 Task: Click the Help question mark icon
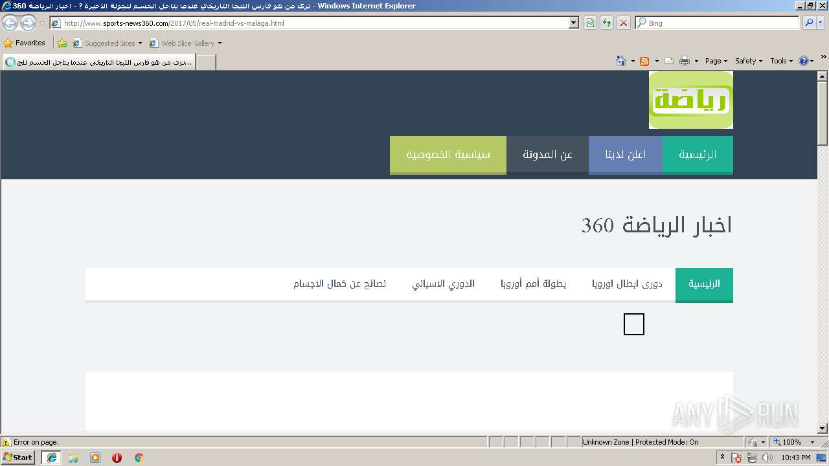804,61
